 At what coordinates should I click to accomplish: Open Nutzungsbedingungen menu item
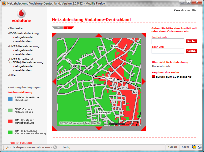[x=25, y=88]
